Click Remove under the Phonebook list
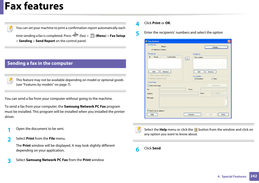 pos(166,72)
